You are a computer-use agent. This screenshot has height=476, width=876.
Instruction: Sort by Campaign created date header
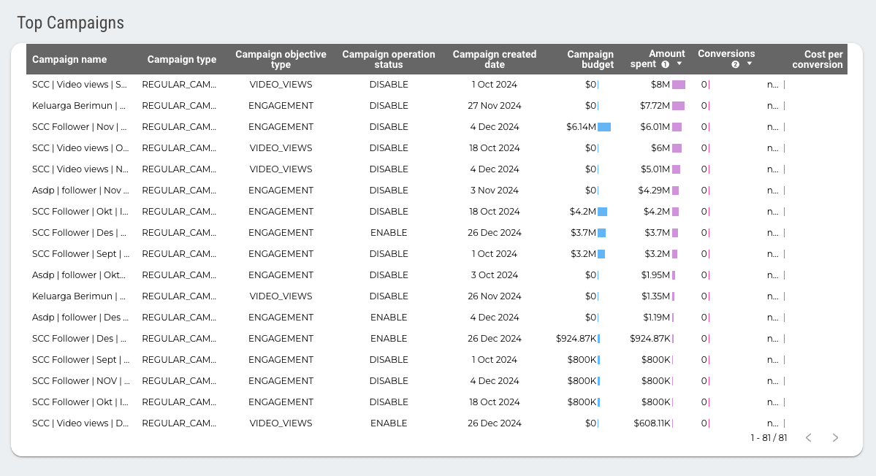[x=494, y=59]
